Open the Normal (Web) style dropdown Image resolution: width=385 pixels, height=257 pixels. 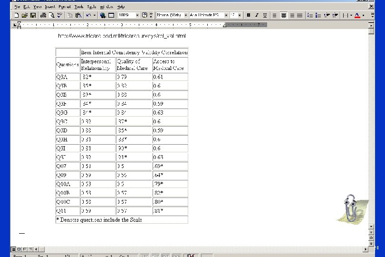[x=186, y=15]
